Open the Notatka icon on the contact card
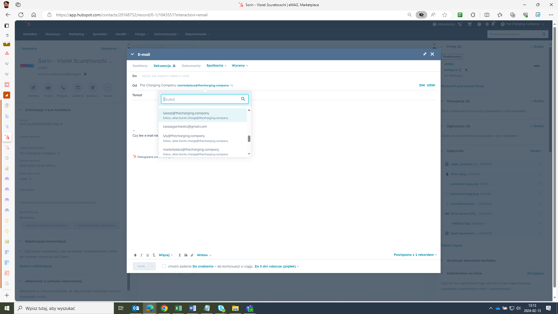Viewport: 558px width, 314px height. point(33,88)
